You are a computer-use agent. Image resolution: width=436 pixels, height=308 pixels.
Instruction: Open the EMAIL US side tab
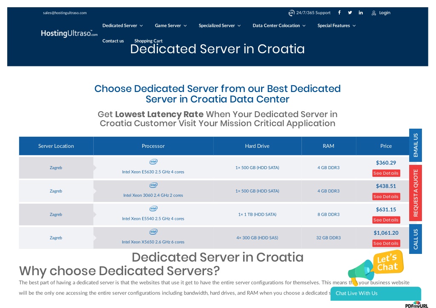[x=416, y=145]
